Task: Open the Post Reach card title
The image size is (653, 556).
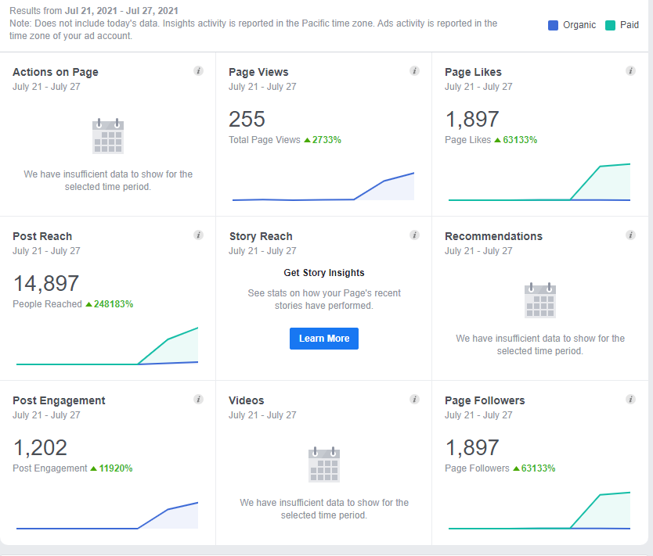Action: click(x=42, y=236)
